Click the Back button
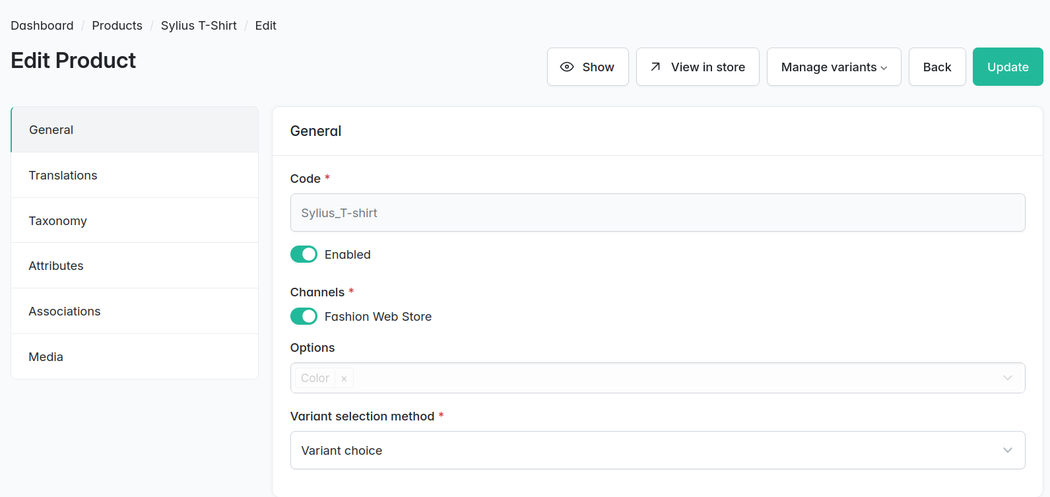Screen dimensions: 1050x497 tap(937, 67)
